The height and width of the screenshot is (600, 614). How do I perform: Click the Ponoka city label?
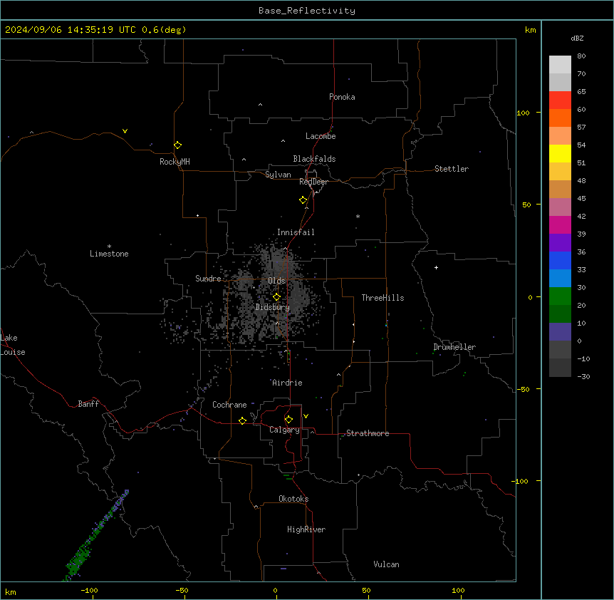[x=342, y=97]
